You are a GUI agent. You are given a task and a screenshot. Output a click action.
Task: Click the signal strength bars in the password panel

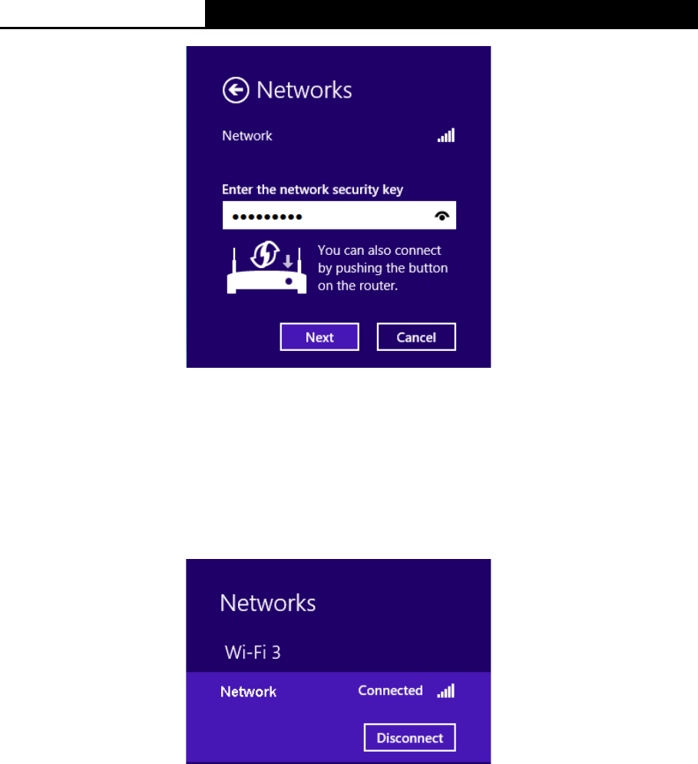coord(446,135)
